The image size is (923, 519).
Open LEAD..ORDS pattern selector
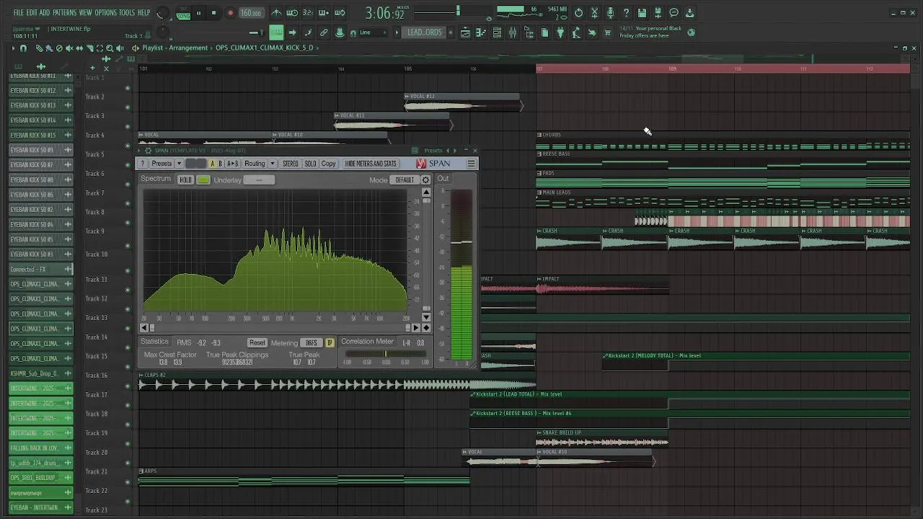pos(424,32)
